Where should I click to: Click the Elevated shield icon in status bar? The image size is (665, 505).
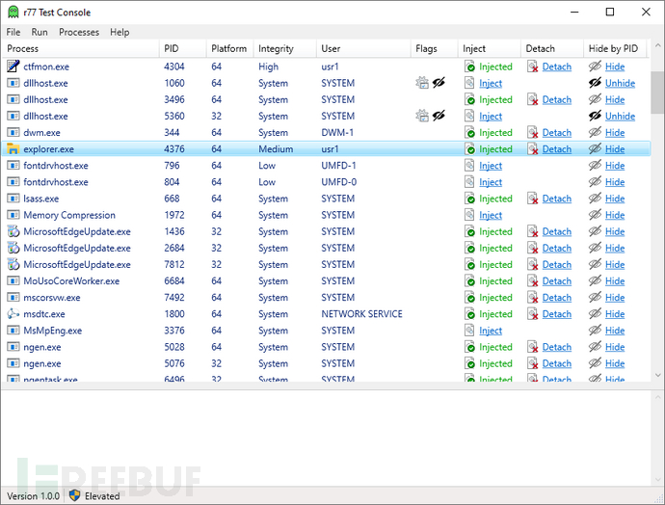tap(74, 495)
